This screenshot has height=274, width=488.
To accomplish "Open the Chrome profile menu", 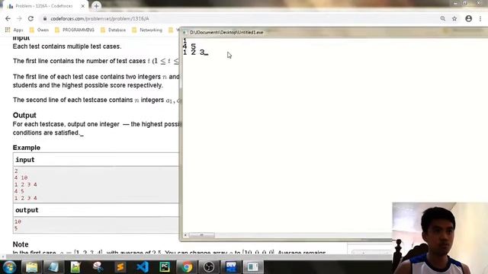I will [469, 18].
